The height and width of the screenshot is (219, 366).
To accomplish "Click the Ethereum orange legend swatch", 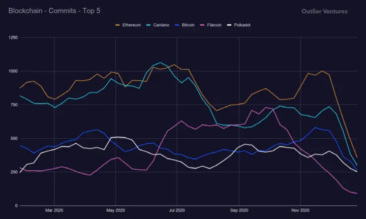I will 117,25.
